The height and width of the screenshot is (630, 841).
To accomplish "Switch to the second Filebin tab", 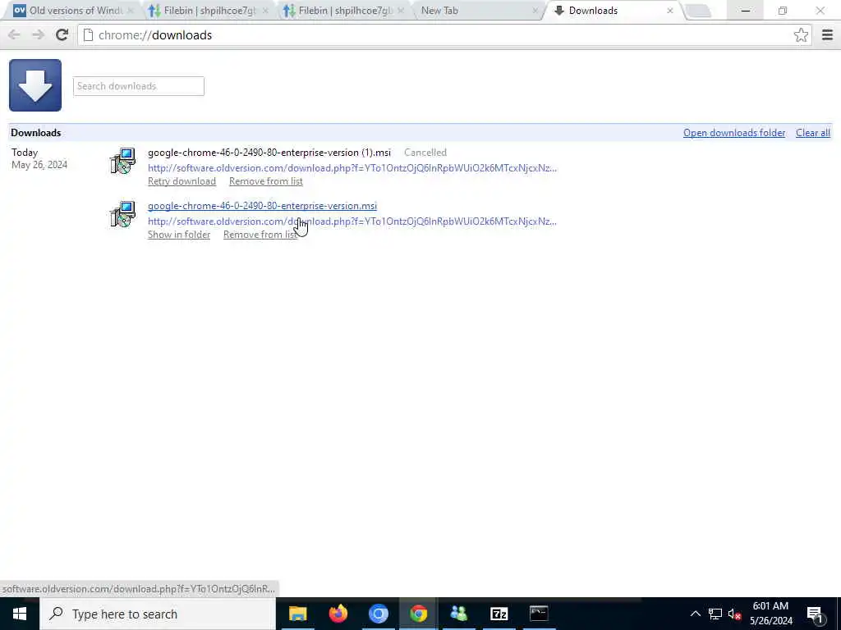I will tap(343, 10).
